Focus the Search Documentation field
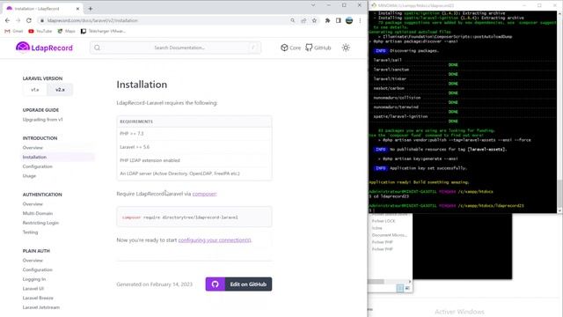 pyautogui.click(x=175, y=48)
